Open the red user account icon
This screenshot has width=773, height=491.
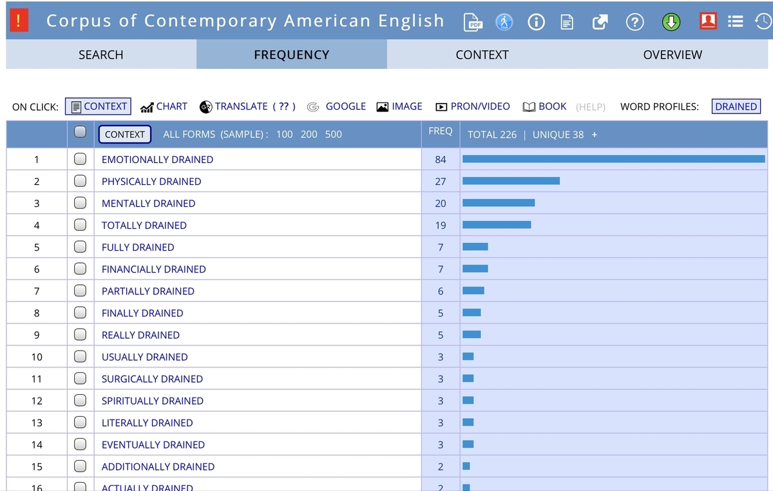click(x=708, y=21)
